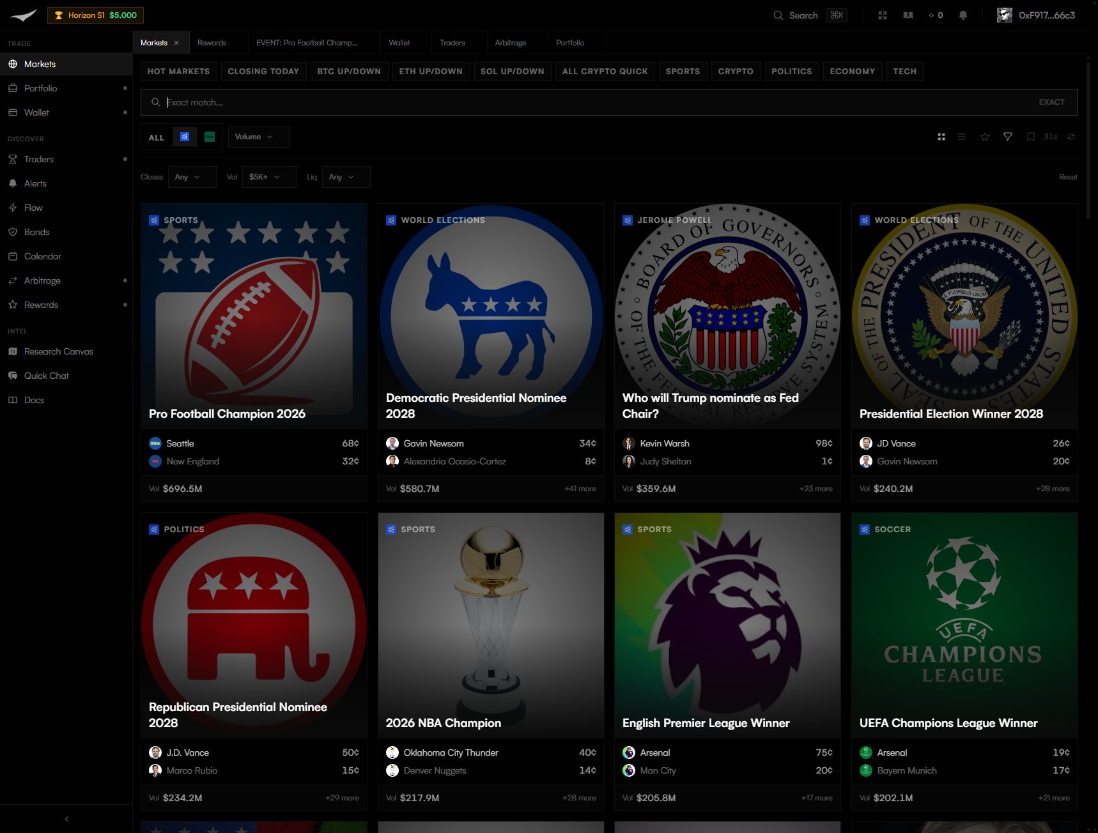Click '+41 more' on Democratic Nominee card
Viewport: 1098px width, 833px height.
(x=580, y=489)
